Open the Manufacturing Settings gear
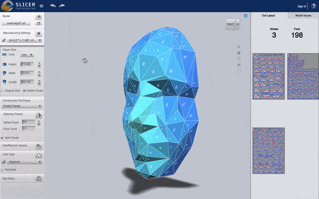The image size is (319, 199). pos(39,33)
